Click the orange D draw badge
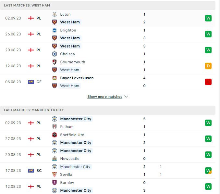Image resolution: width=220 pixels, height=194 pixels. (x=208, y=66)
